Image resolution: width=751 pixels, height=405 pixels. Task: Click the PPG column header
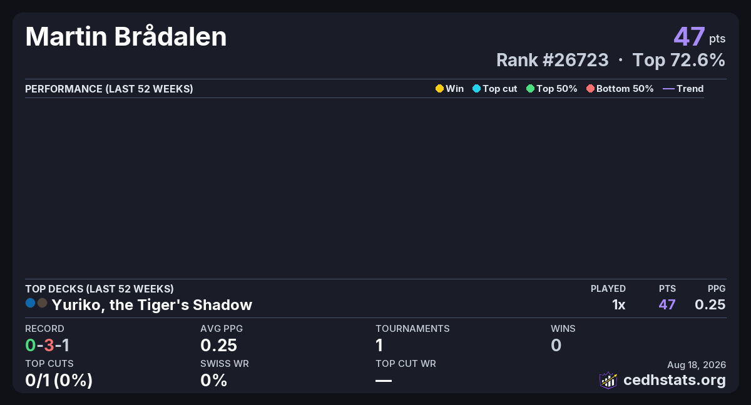click(x=717, y=289)
